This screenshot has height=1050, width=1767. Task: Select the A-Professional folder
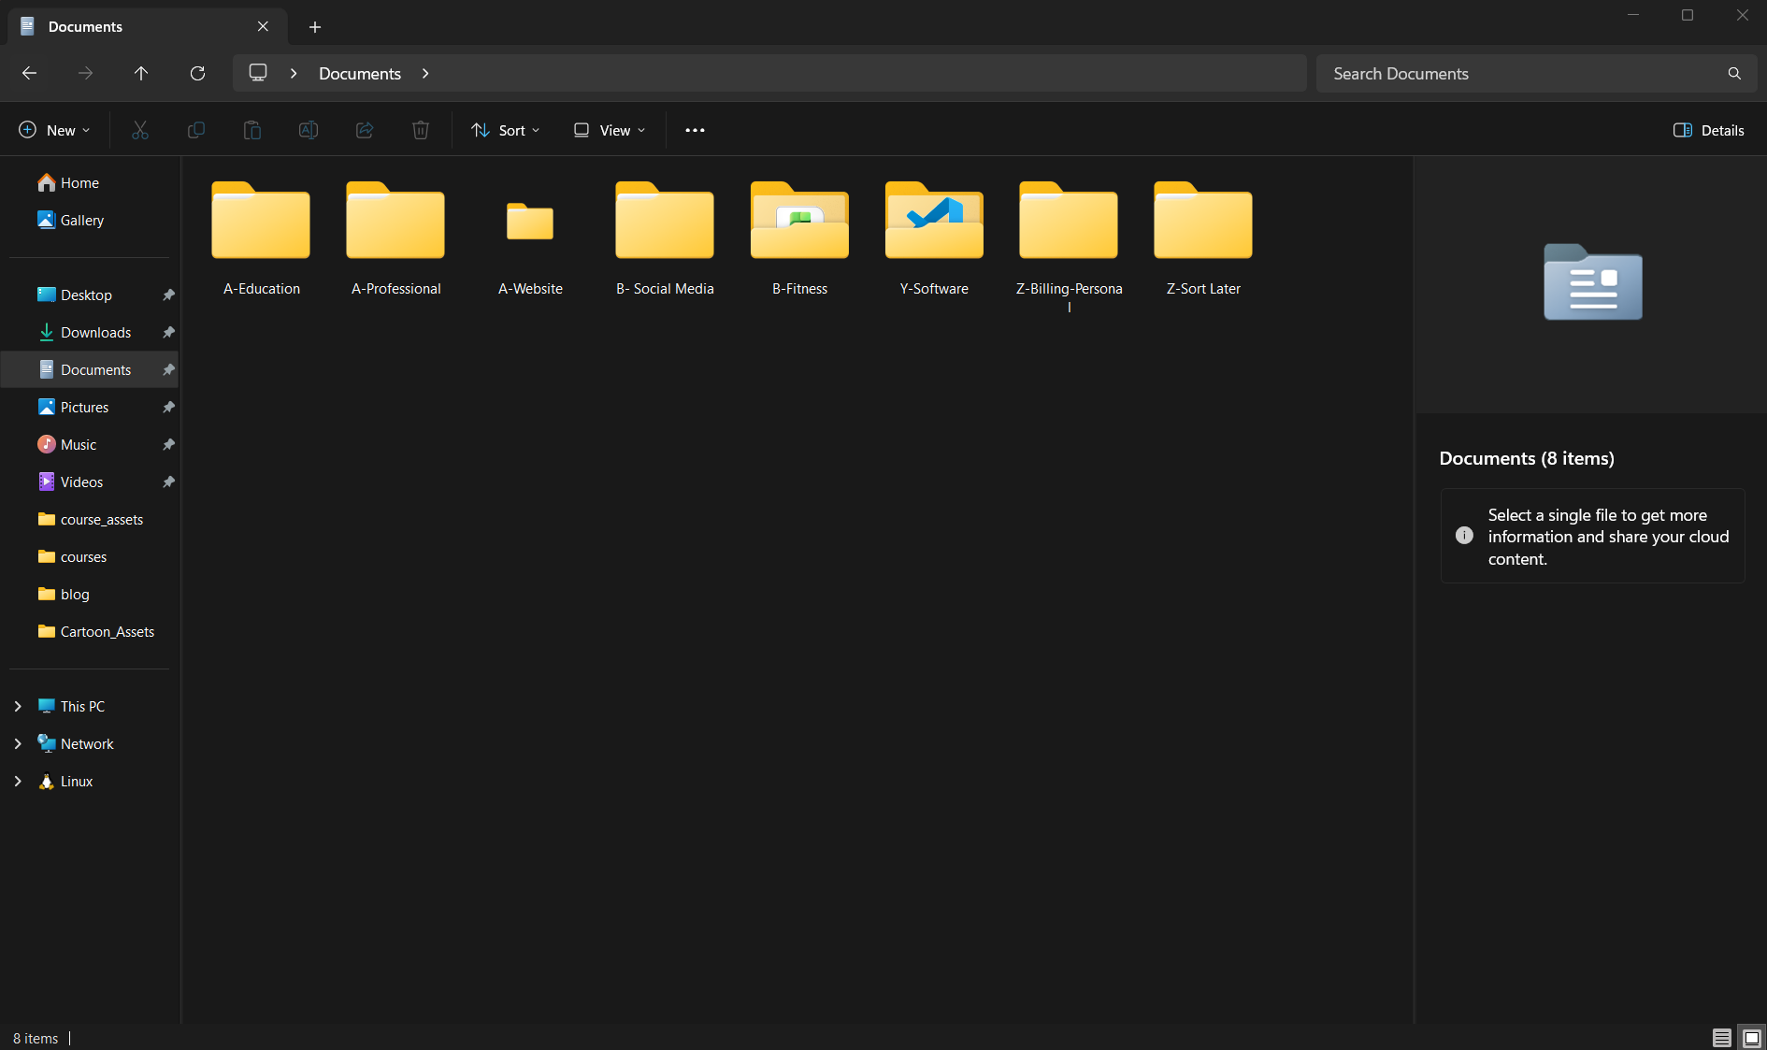(x=395, y=238)
